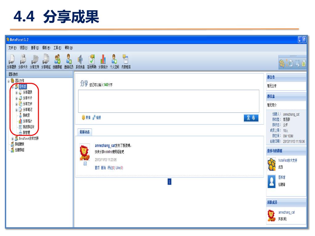Click the lion avatar on the post
This screenshot has height=236, width=315.
85,152
